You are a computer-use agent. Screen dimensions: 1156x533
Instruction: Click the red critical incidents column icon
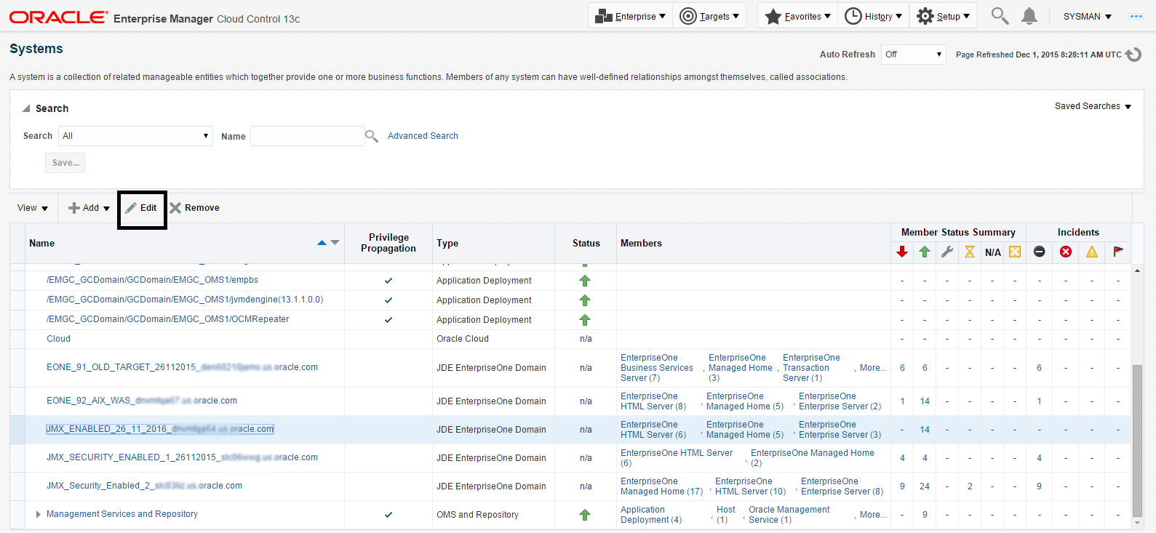coord(1066,252)
